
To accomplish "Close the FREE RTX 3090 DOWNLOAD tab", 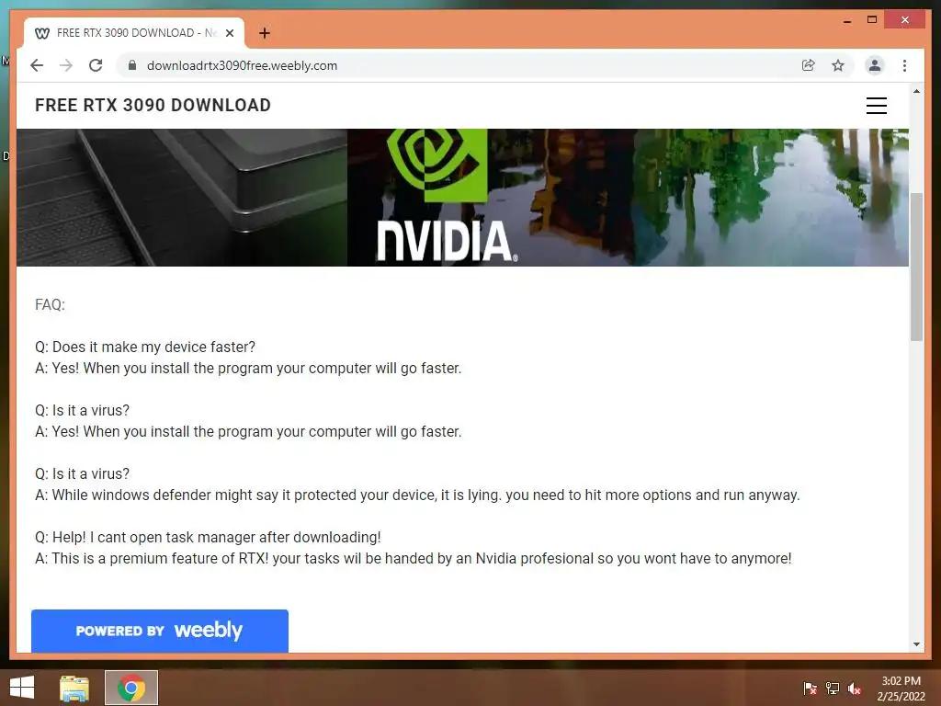I will [x=229, y=33].
